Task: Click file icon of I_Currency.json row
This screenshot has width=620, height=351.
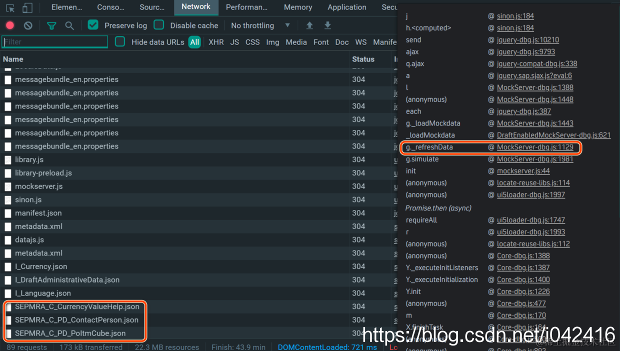Action: point(7,267)
